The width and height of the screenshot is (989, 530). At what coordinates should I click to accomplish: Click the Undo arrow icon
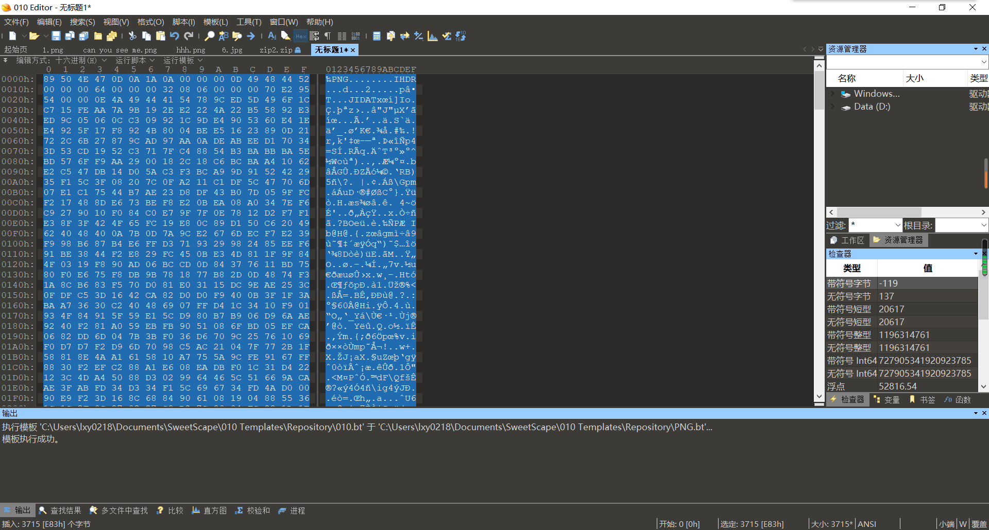(x=175, y=36)
